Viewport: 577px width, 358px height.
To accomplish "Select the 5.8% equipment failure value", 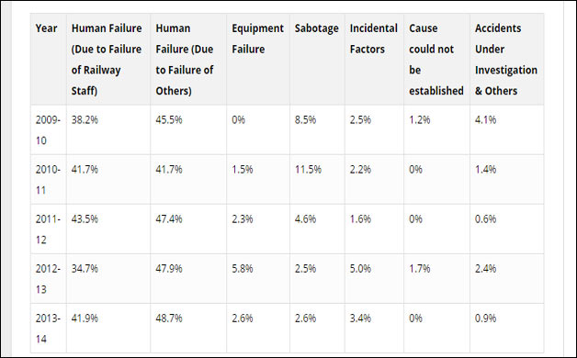I will click(243, 269).
